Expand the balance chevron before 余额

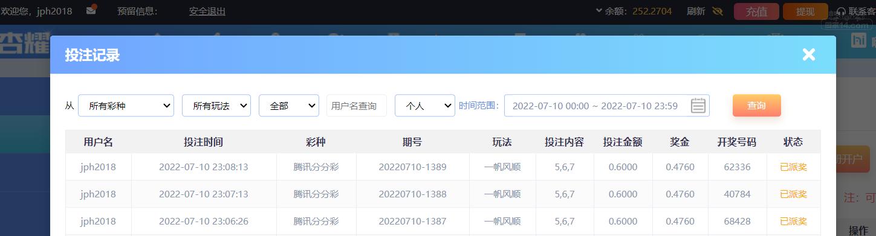[599, 10]
